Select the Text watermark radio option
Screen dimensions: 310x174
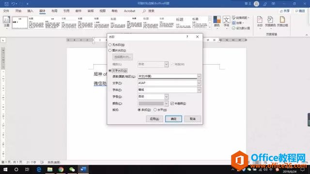(x=110, y=71)
